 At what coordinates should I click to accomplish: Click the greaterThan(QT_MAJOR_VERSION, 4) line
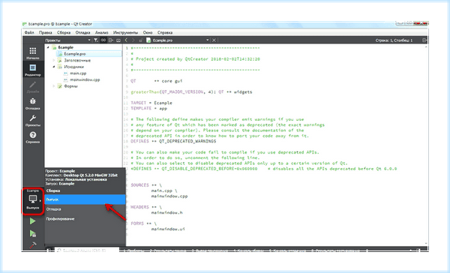pos(191,91)
